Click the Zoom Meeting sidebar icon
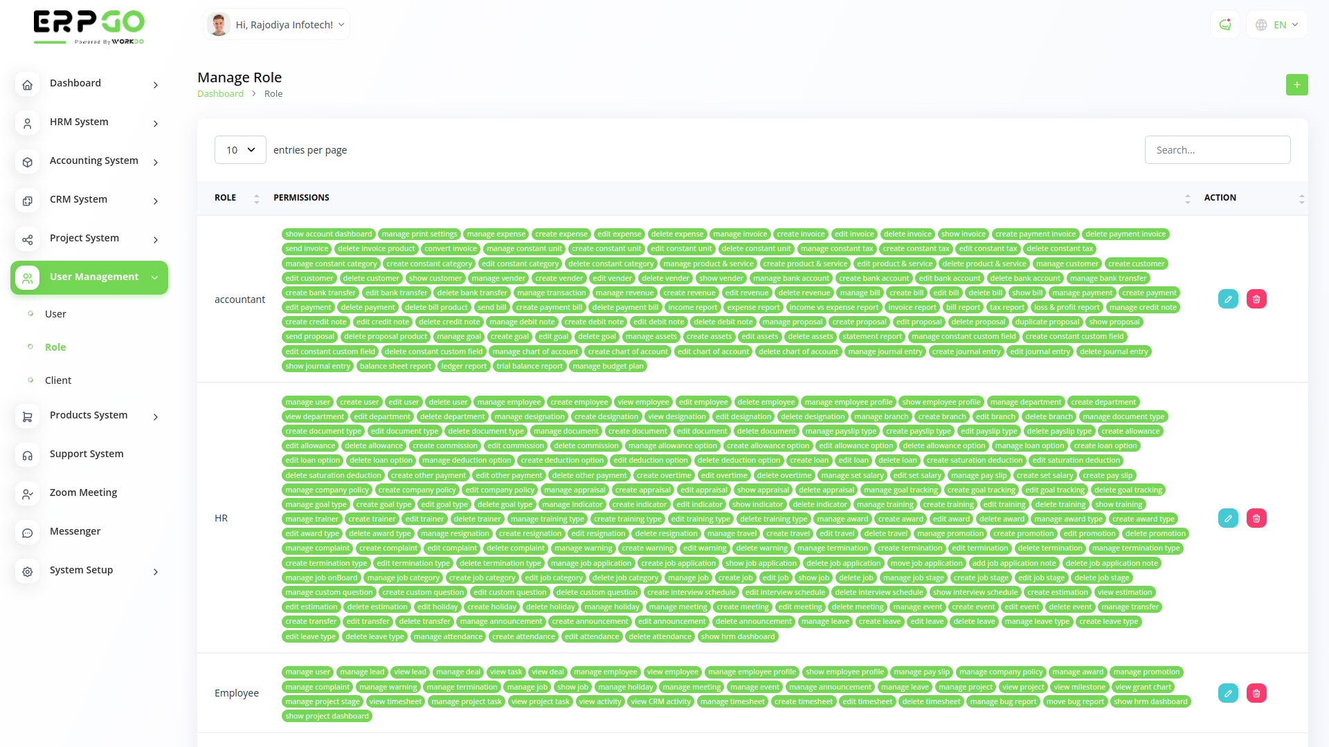 [28, 493]
